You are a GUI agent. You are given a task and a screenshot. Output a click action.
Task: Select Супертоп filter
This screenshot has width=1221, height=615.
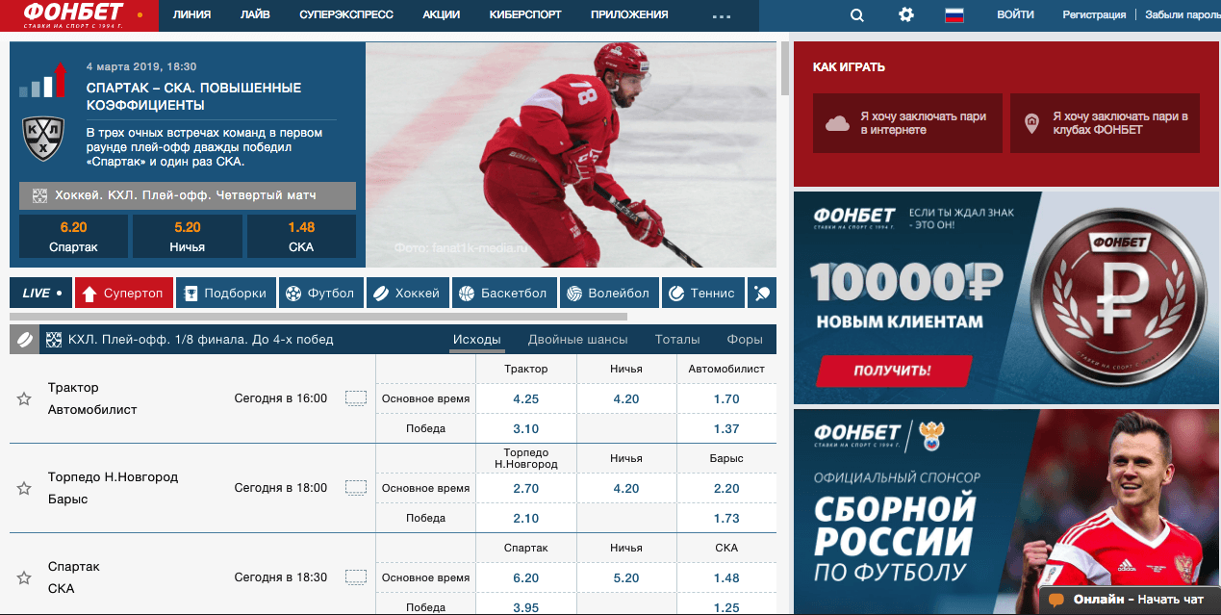pyautogui.click(x=124, y=294)
